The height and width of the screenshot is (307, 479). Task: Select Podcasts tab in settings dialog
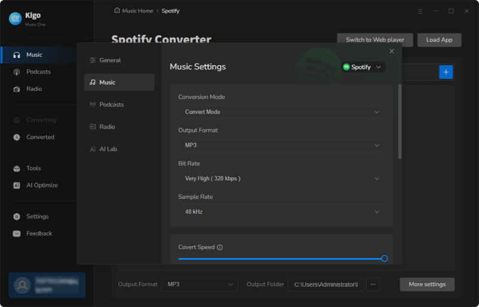click(x=119, y=105)
